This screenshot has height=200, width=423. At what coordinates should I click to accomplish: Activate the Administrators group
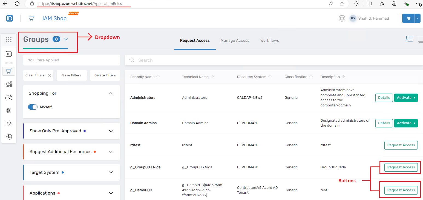coord(406,98)
